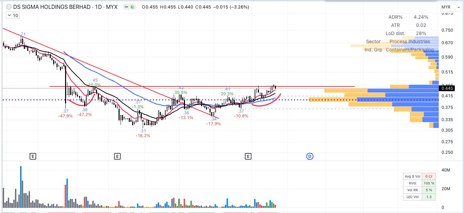The height and width of the screenshot is (213, 464).
Task: Open the leftmost E earnings marker
Action: point(33,157)
